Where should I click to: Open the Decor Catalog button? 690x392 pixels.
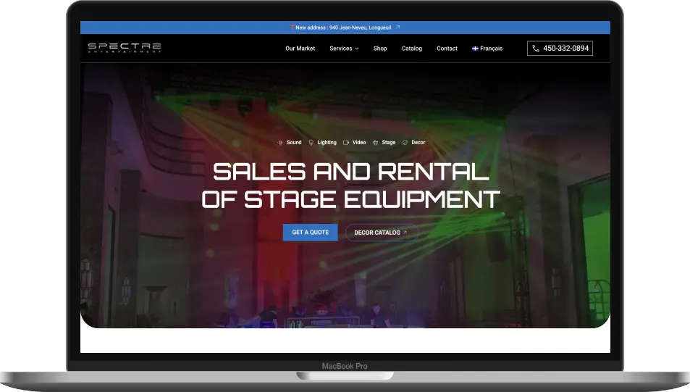pyautogui.click(x=381, y=233)
